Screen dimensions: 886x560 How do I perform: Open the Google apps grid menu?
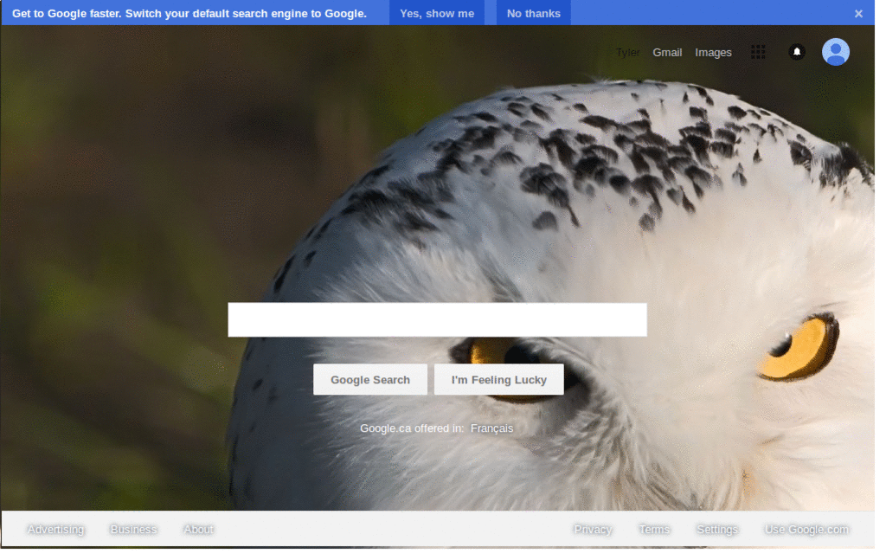click(758, 52)
